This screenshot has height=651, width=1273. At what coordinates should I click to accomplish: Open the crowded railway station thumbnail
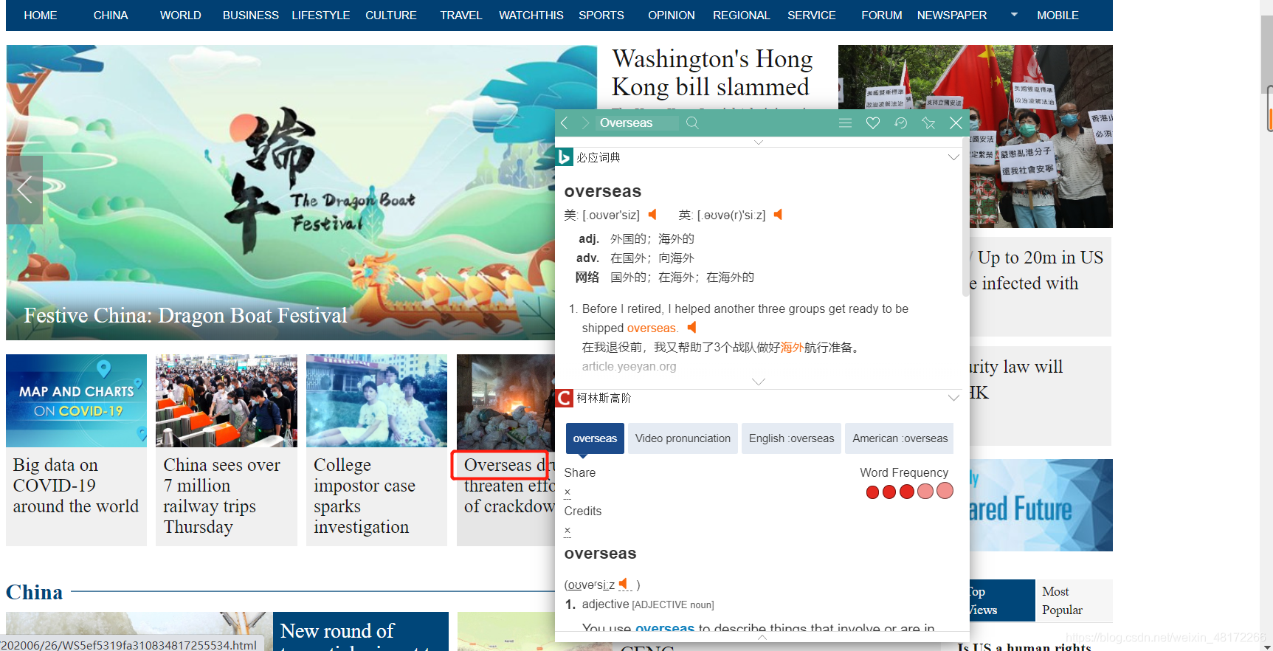pos(227,401)
